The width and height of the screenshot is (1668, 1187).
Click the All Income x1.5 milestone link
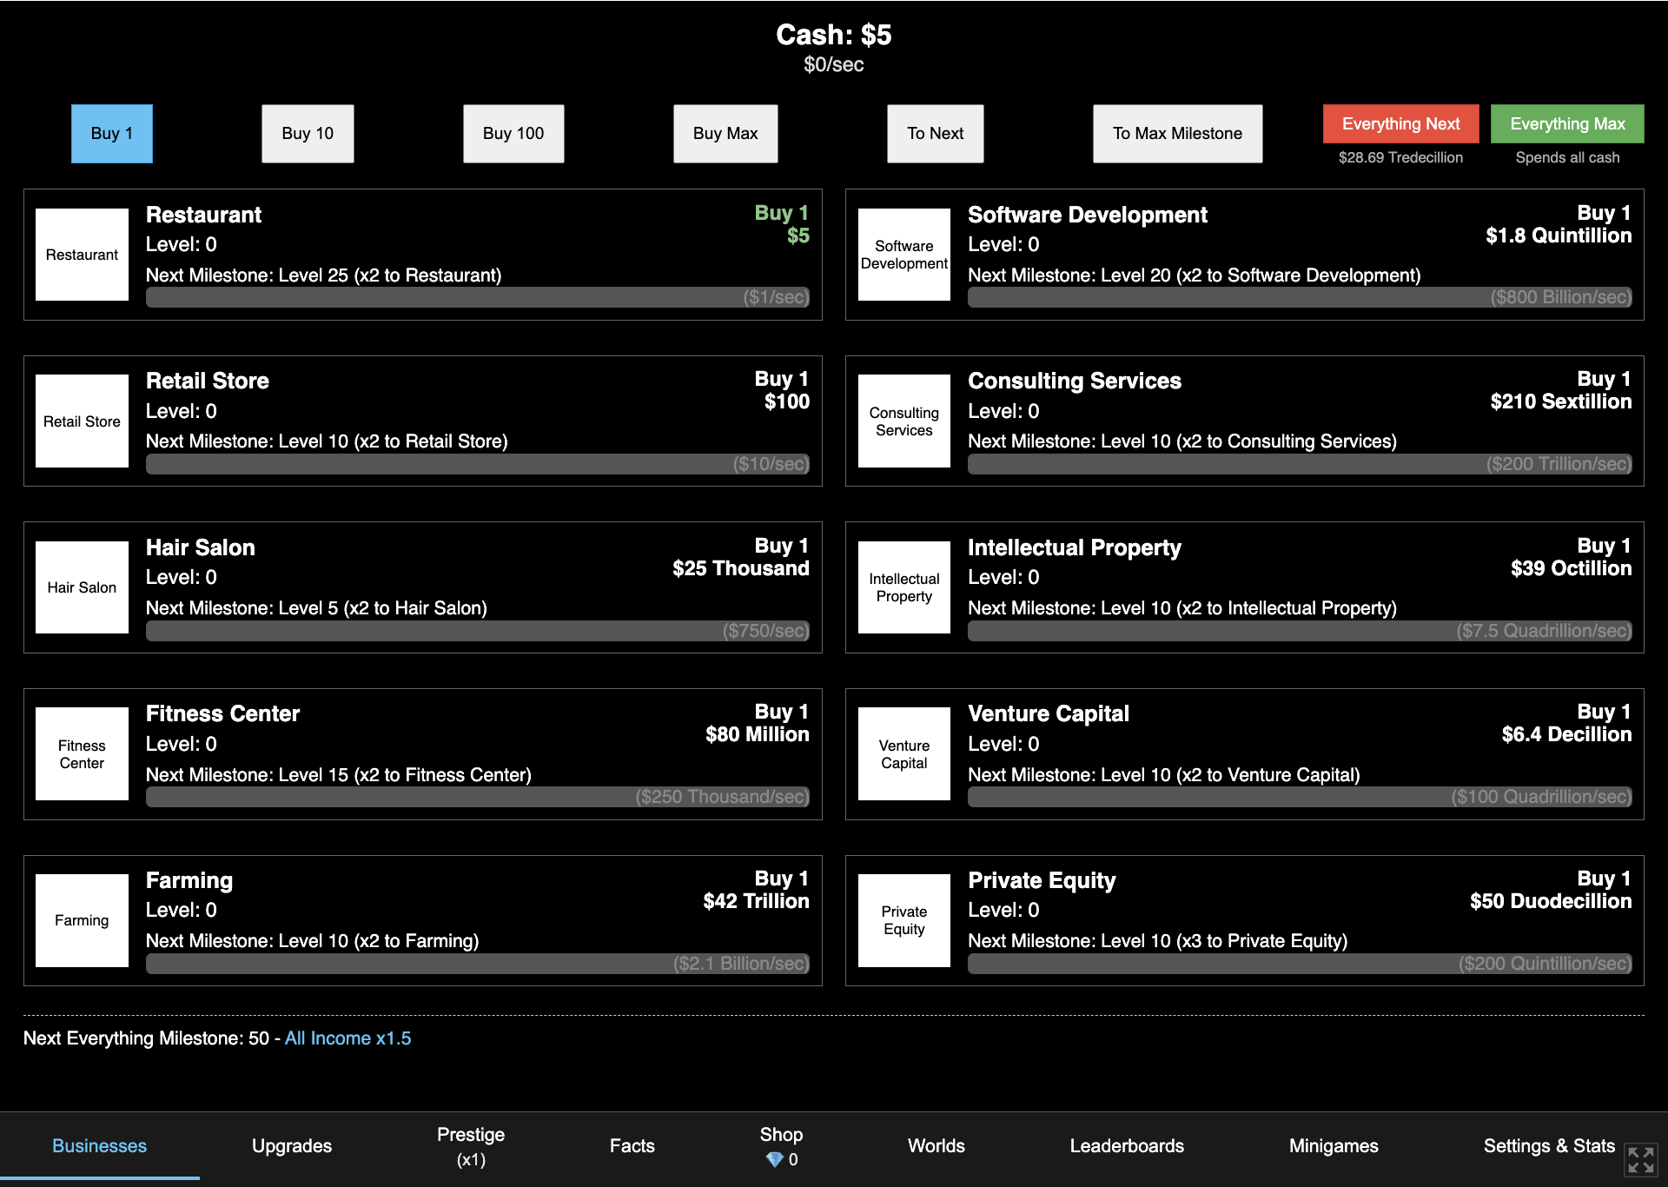click(x=347, y=1038)
